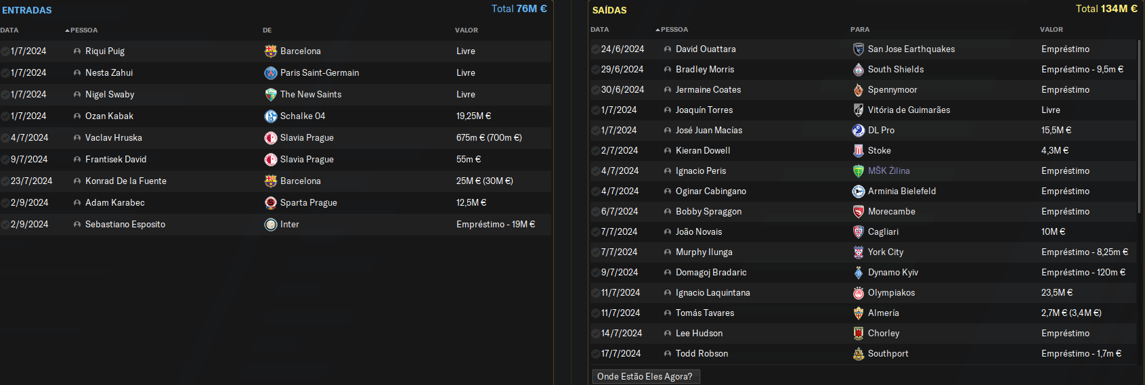Click the Southport club badge
The height and width of the screenshot is (385, 1145).
(859, 353)
